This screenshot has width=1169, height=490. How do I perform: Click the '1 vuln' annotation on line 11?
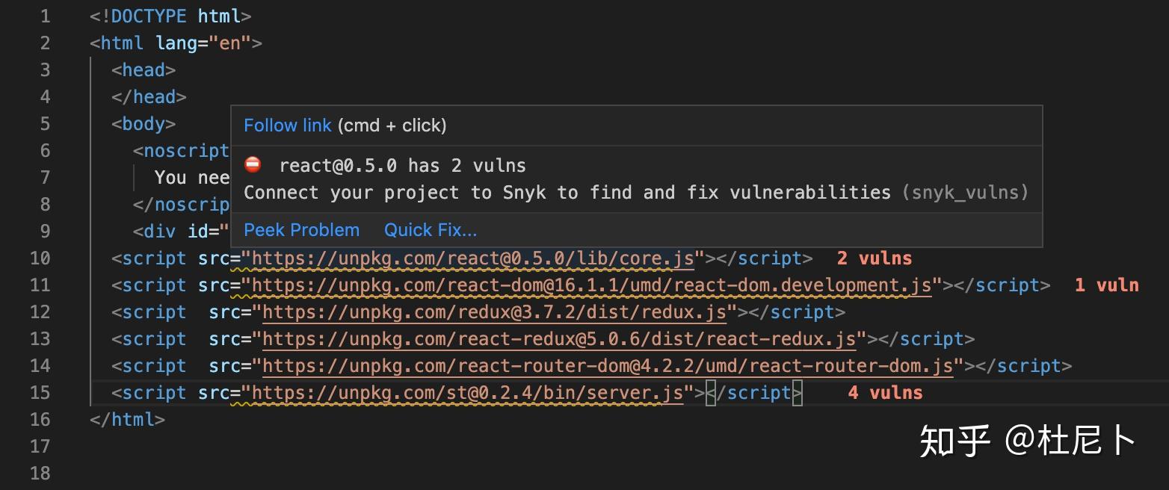click(x=1107, y=285)
